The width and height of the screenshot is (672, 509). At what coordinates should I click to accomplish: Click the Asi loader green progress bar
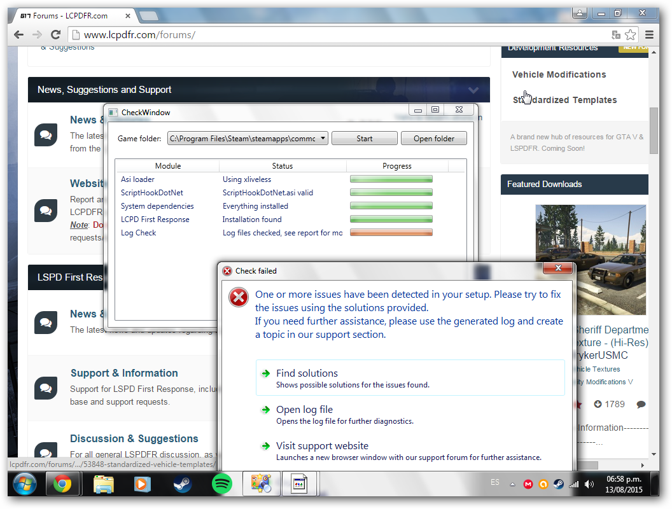pyautogui.click(x=391, y=179)
